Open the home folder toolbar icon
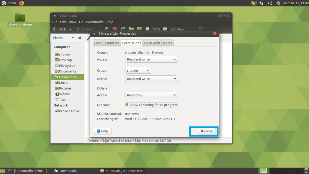 point(131,29)
